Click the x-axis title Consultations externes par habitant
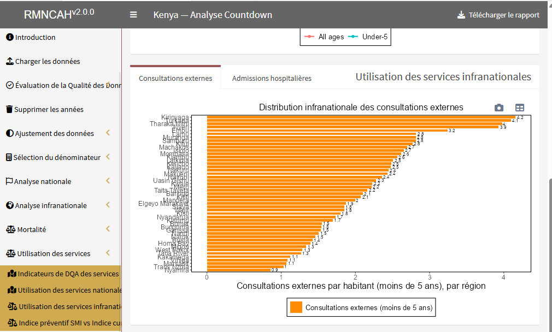552x332 pixels. 361,286
